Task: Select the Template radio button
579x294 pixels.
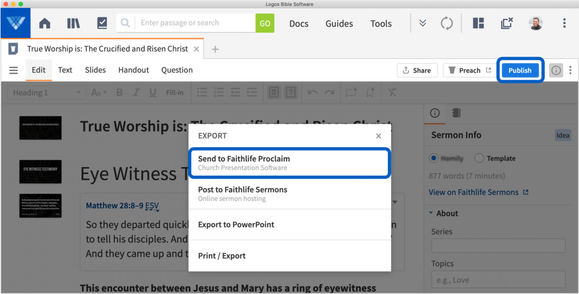Action: (x=479, y=158)
